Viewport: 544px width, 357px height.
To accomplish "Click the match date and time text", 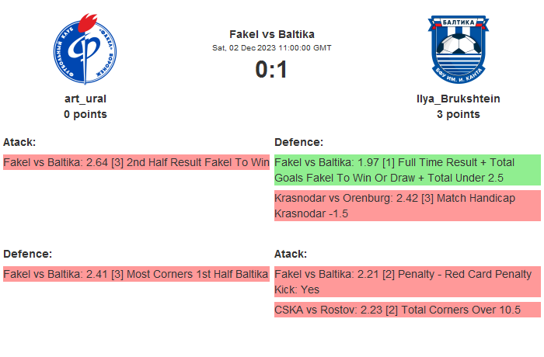I will click(272, 47).
